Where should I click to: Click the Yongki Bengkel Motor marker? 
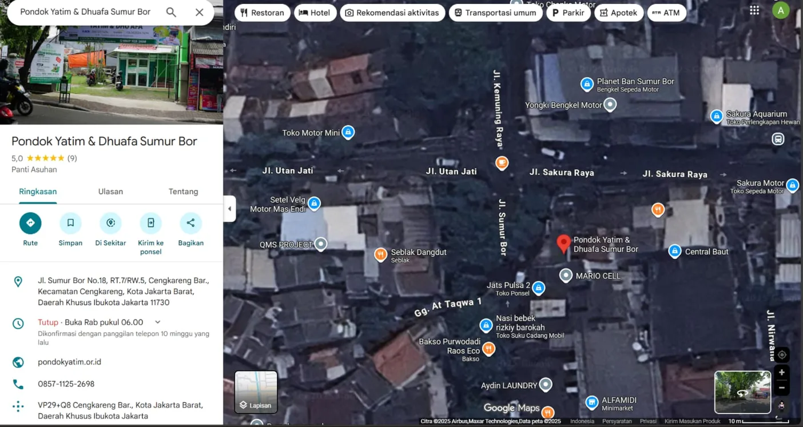point(610,105)
